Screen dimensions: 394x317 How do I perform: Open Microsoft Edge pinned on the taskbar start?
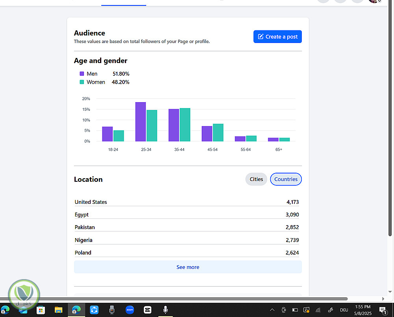[x=5, y=310]
